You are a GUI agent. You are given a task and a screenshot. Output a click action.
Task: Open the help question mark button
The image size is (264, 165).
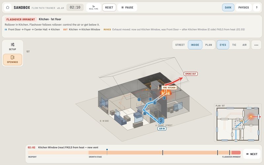coord(257,7)
